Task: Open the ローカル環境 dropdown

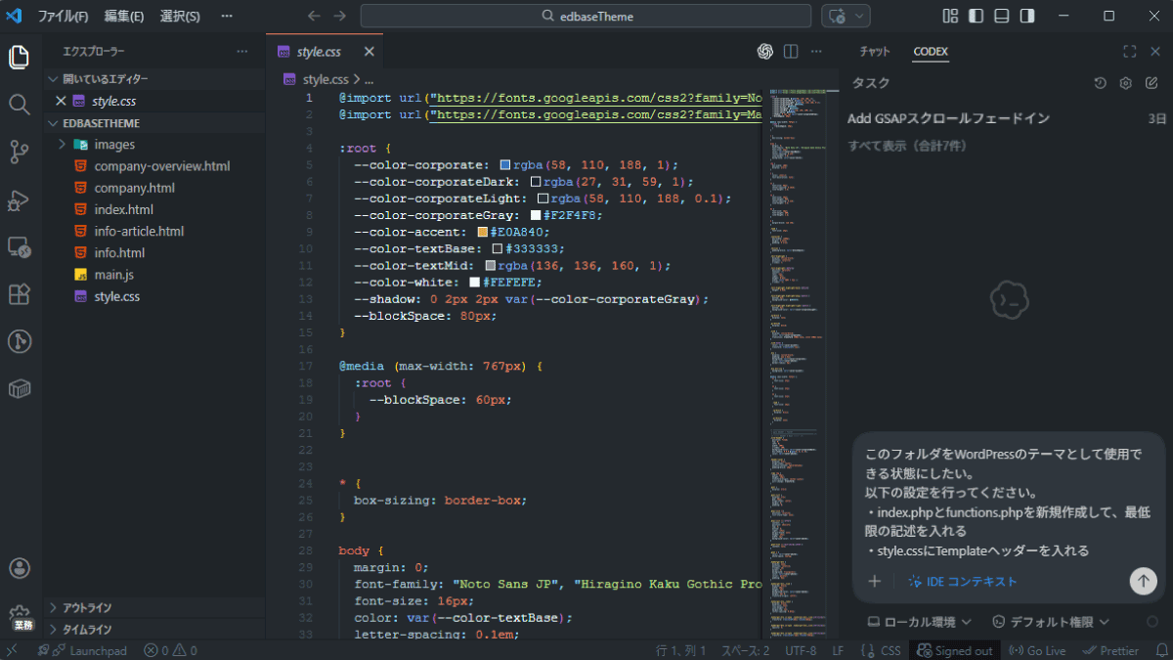Action: [920, 622]
